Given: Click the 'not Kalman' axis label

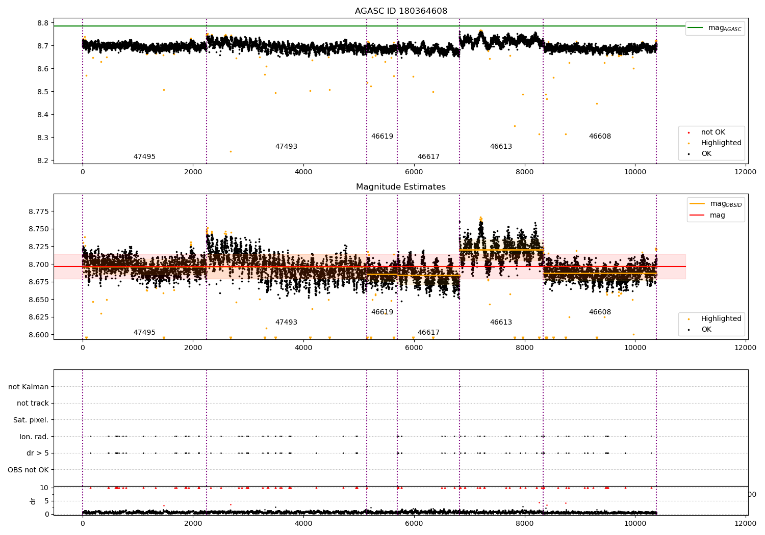Looking at the screenshot, I should point(29,387).
